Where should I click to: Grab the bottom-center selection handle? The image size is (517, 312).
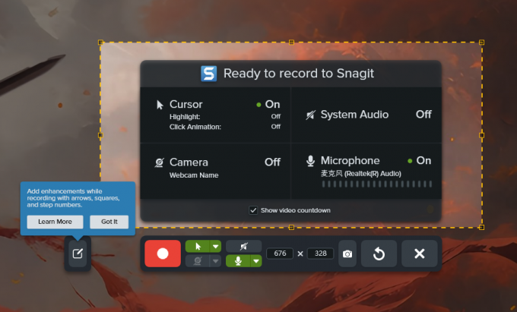[291, 227]
